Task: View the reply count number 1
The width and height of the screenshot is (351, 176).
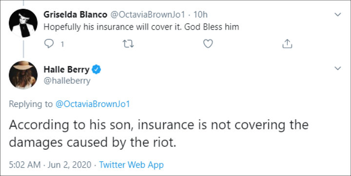Action: [62, 44]
